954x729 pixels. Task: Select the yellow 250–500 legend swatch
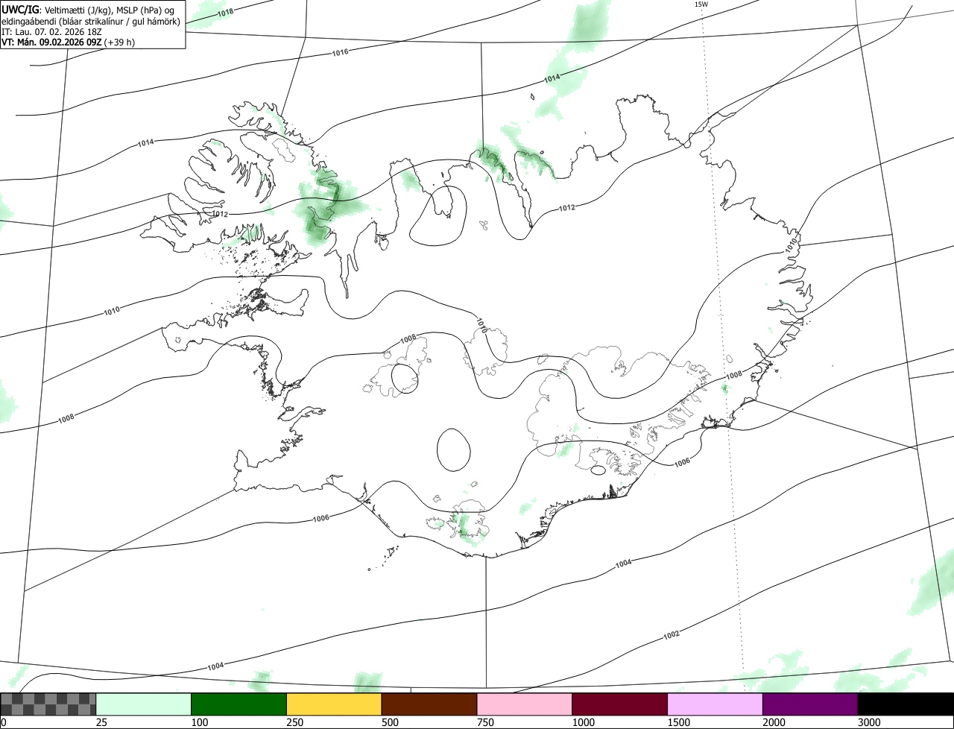pyautogui.click(x=334, y=704)
